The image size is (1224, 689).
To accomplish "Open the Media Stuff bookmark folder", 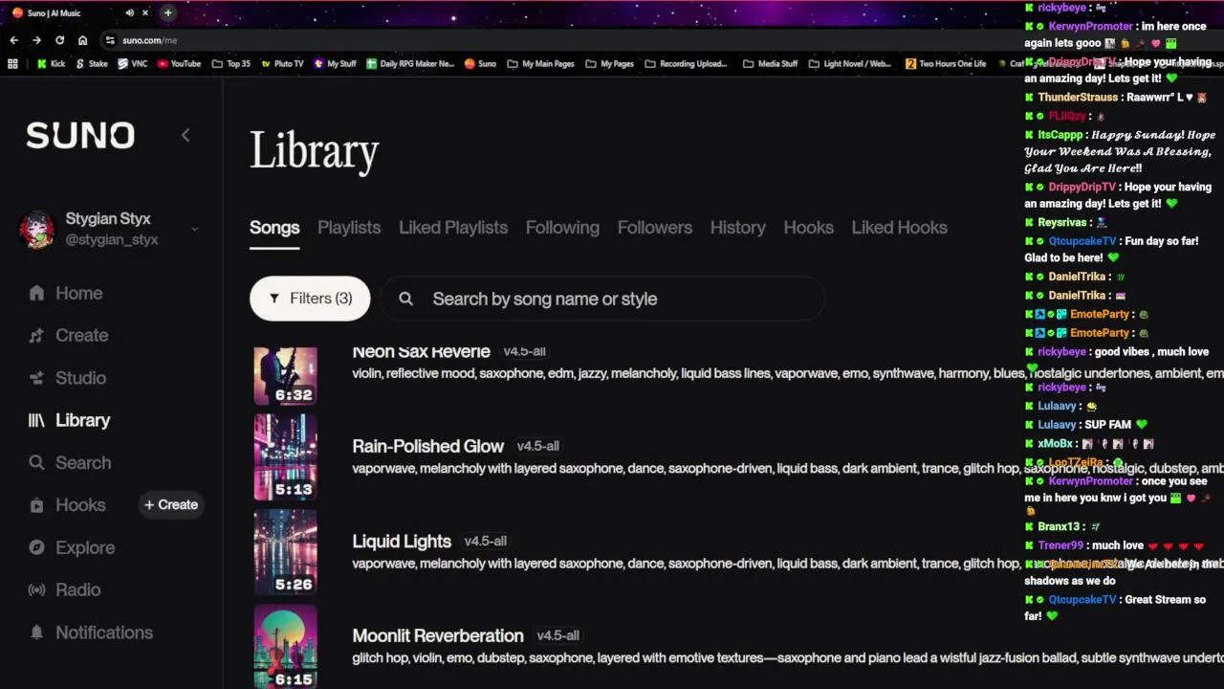I will click(x=770, y=64).
